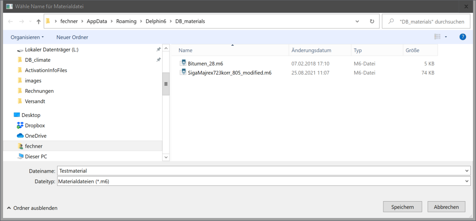Sort files by Größe column
This screenshot has width=476, height=221.
click(x=421, y=51)
